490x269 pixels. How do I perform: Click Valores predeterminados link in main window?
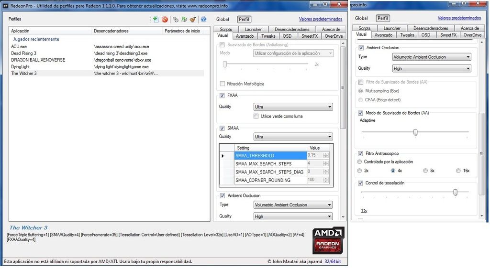click(320, 19)
